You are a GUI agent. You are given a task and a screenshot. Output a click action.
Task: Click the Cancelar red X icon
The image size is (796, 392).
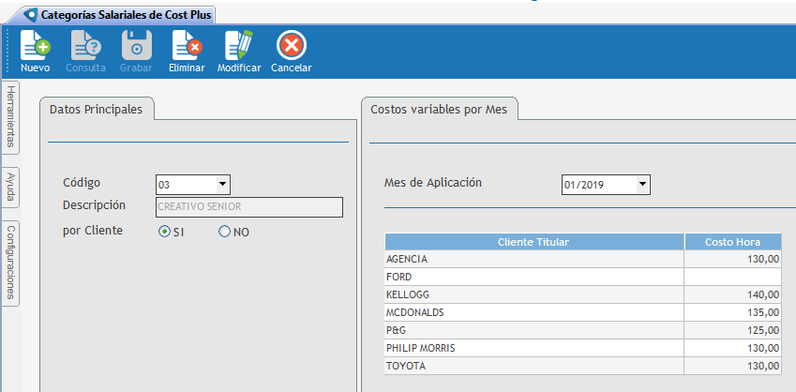tap(291, 46)
